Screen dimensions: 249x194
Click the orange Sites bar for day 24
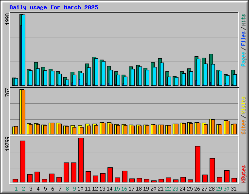pyautogui.click(x=184, y=129)
